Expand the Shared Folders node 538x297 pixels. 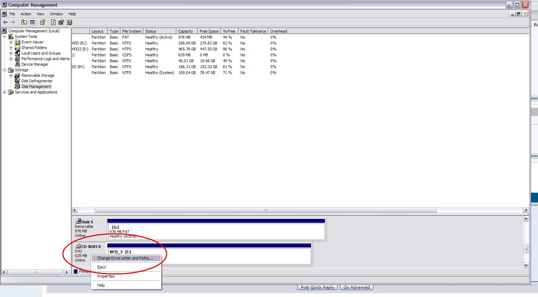tap(11, 48)
